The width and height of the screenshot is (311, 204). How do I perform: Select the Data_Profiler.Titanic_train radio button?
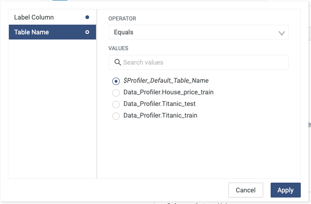click(116, 116)
